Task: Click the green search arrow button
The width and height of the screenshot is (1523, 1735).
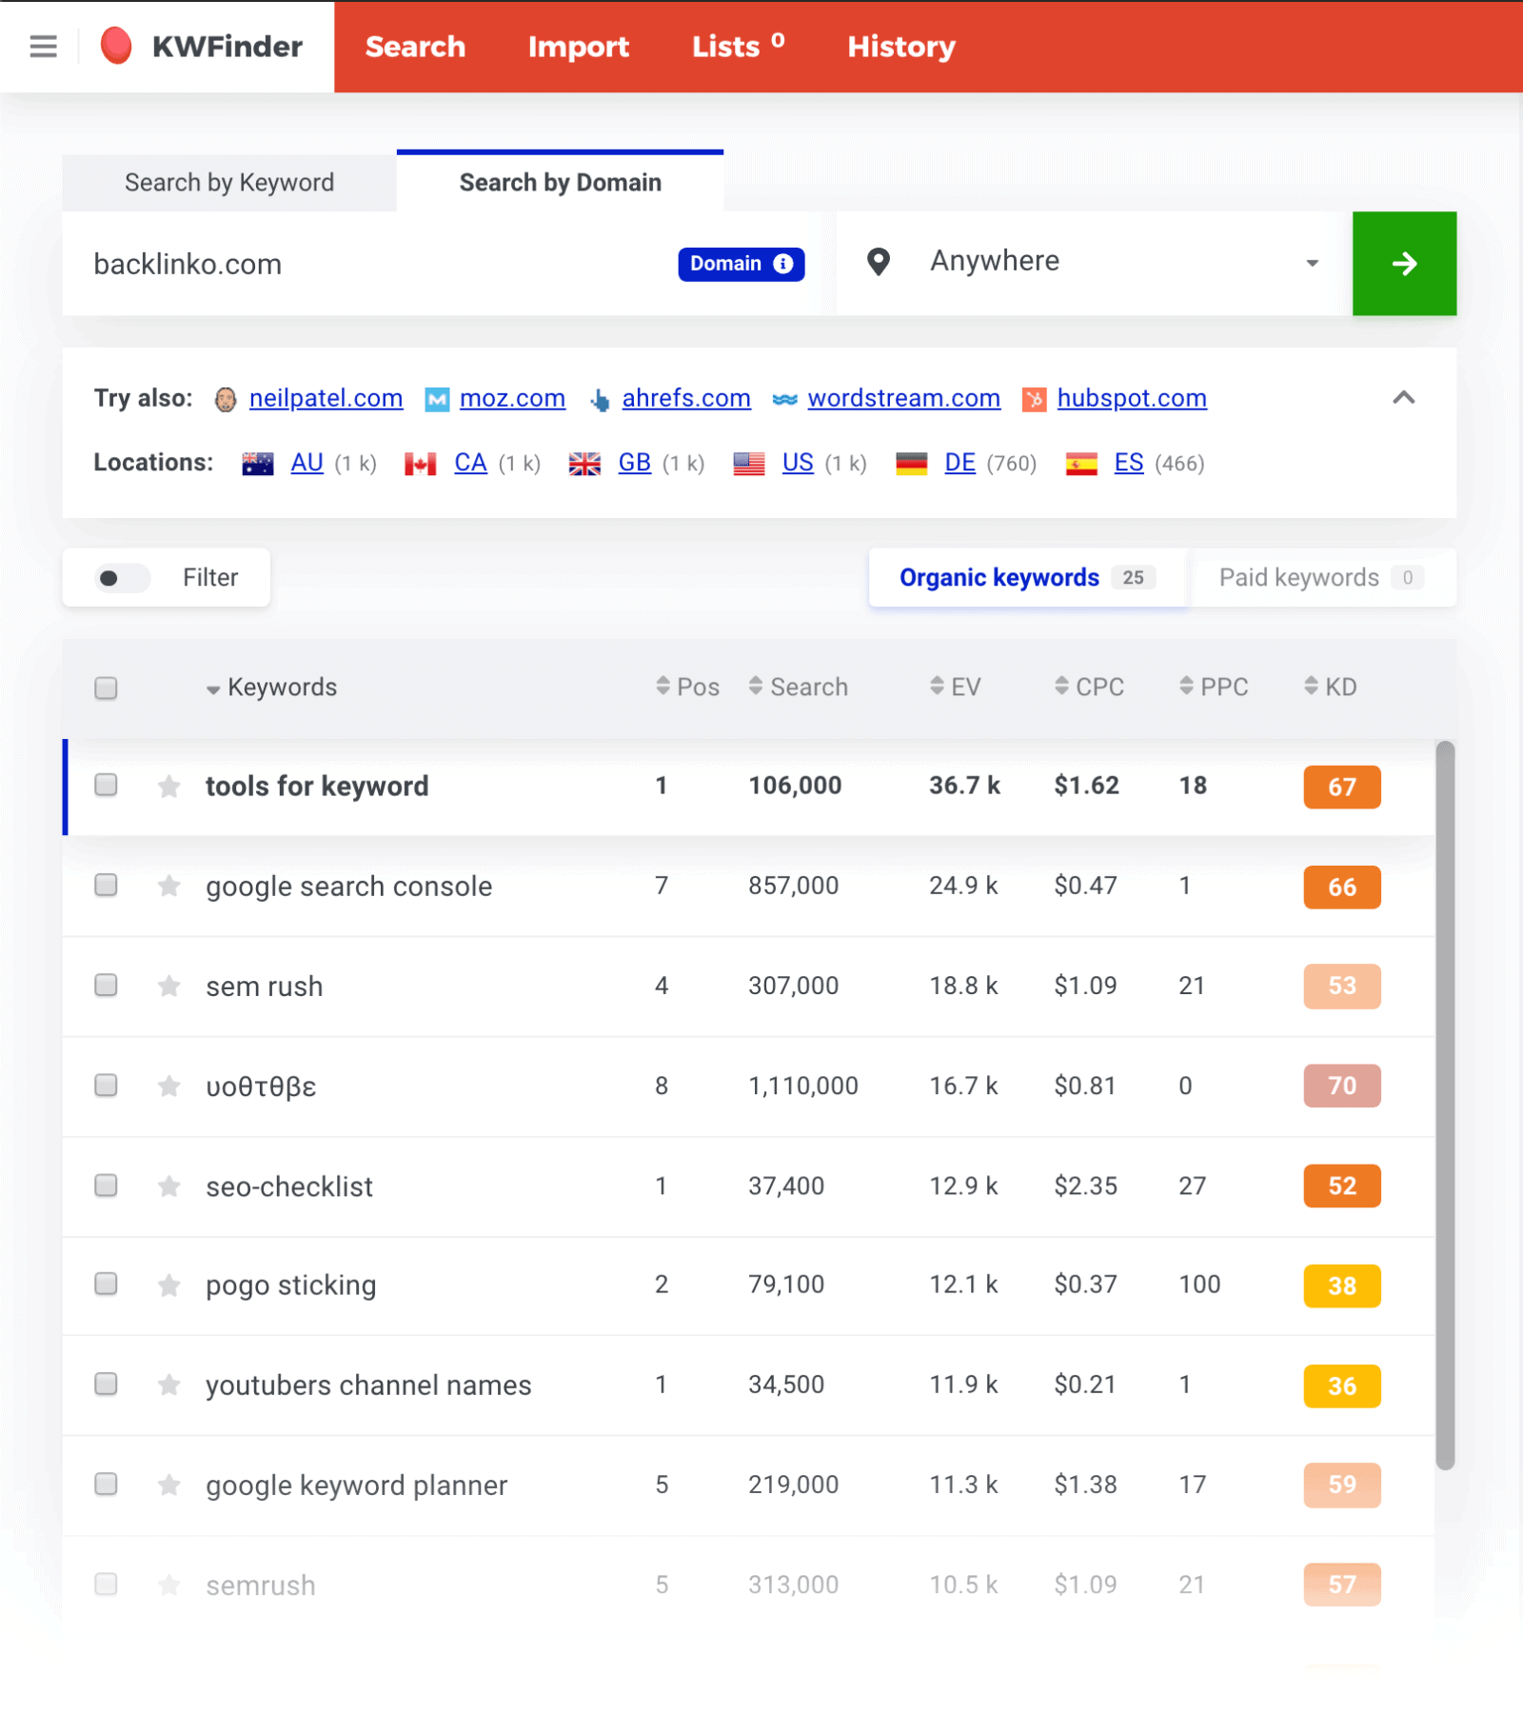Action: [1405, 264]
